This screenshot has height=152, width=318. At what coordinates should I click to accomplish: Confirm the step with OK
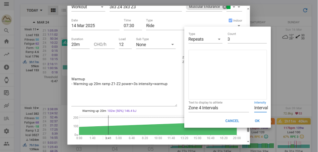(257, 121)
